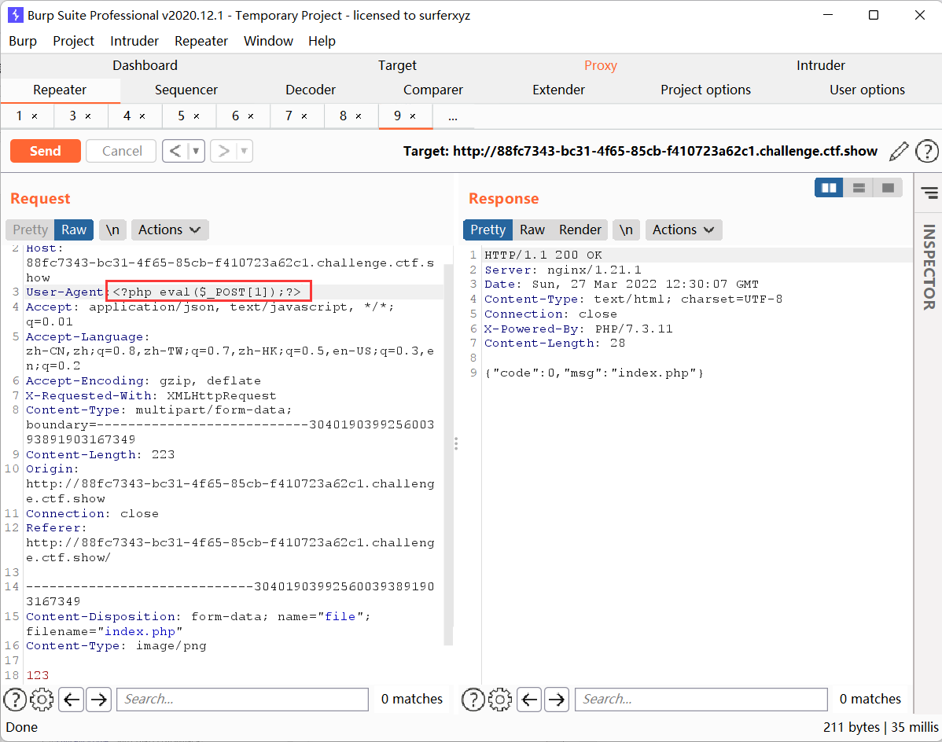The height and width of the screenshot is (742, 942).
Task: Go to previous request search match
Action: click(72, 700)
